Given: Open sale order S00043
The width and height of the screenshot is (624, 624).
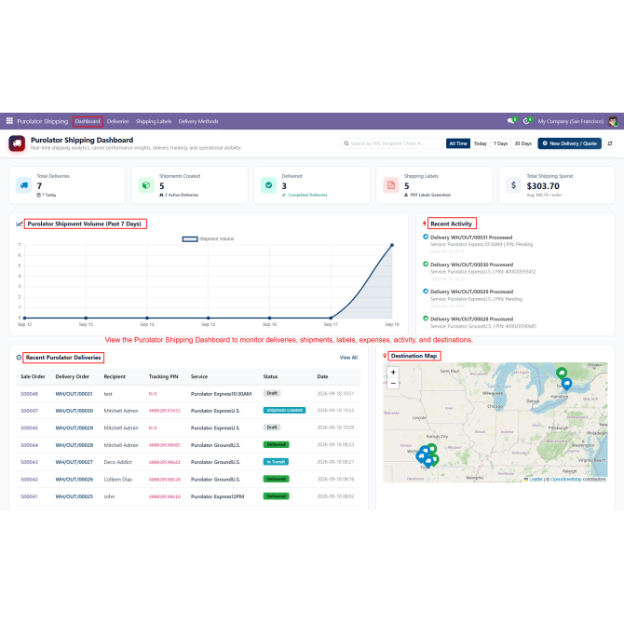Looking at the screenshot, I should (x=30, y=462).
